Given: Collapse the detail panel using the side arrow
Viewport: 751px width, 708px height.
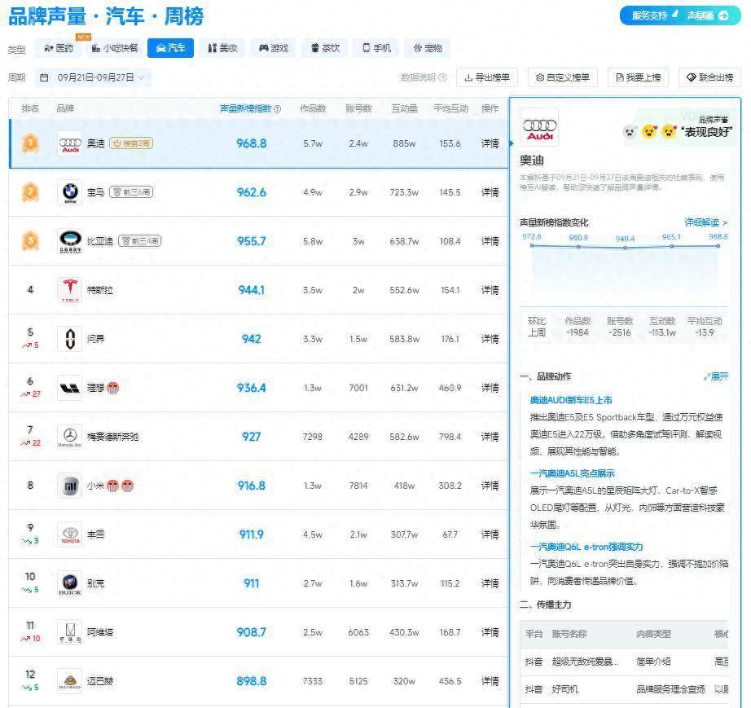Looking at the screenshot, I should point(510,143).
